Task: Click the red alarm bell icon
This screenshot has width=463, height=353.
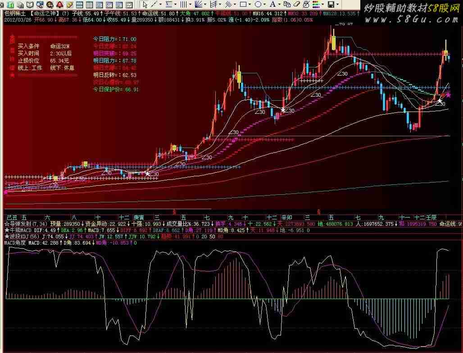Action: (x=59, y=4)
